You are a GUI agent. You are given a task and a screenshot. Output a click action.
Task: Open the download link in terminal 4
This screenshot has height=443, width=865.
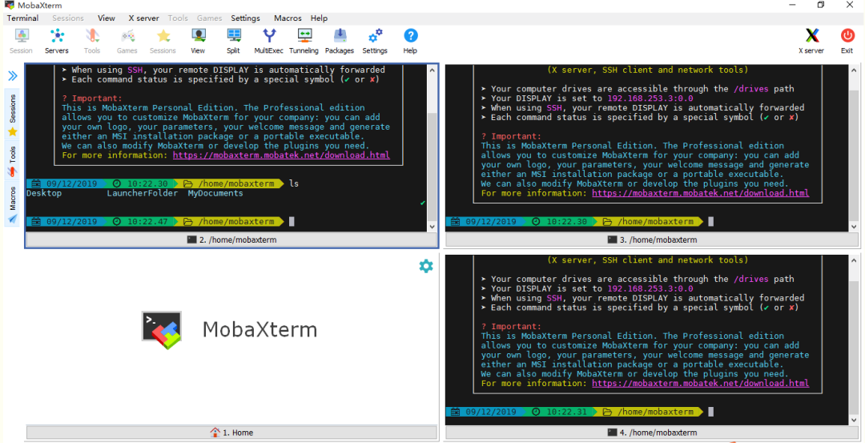coord(701,383)
